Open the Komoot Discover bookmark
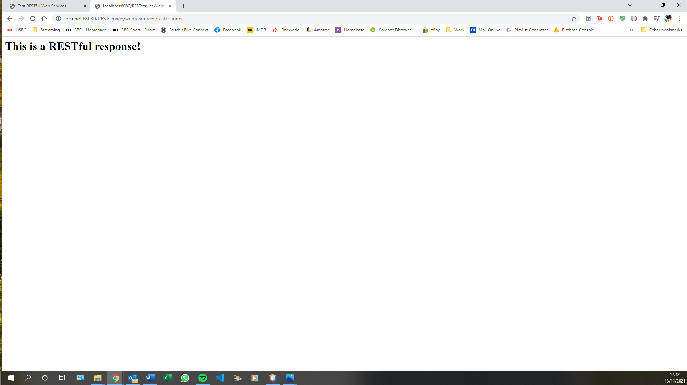 [393, 30]
